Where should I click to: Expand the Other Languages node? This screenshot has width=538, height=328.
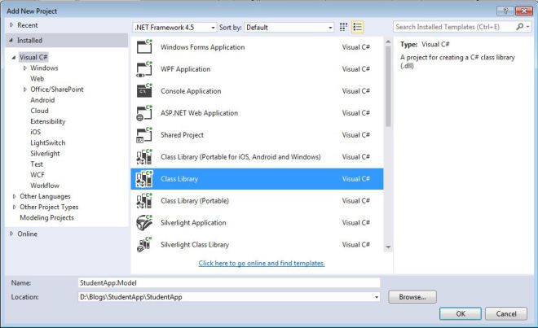click(14, 196)
